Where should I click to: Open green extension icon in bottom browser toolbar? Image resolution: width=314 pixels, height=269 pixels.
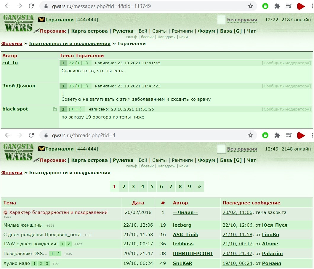(x=265, y=135)
